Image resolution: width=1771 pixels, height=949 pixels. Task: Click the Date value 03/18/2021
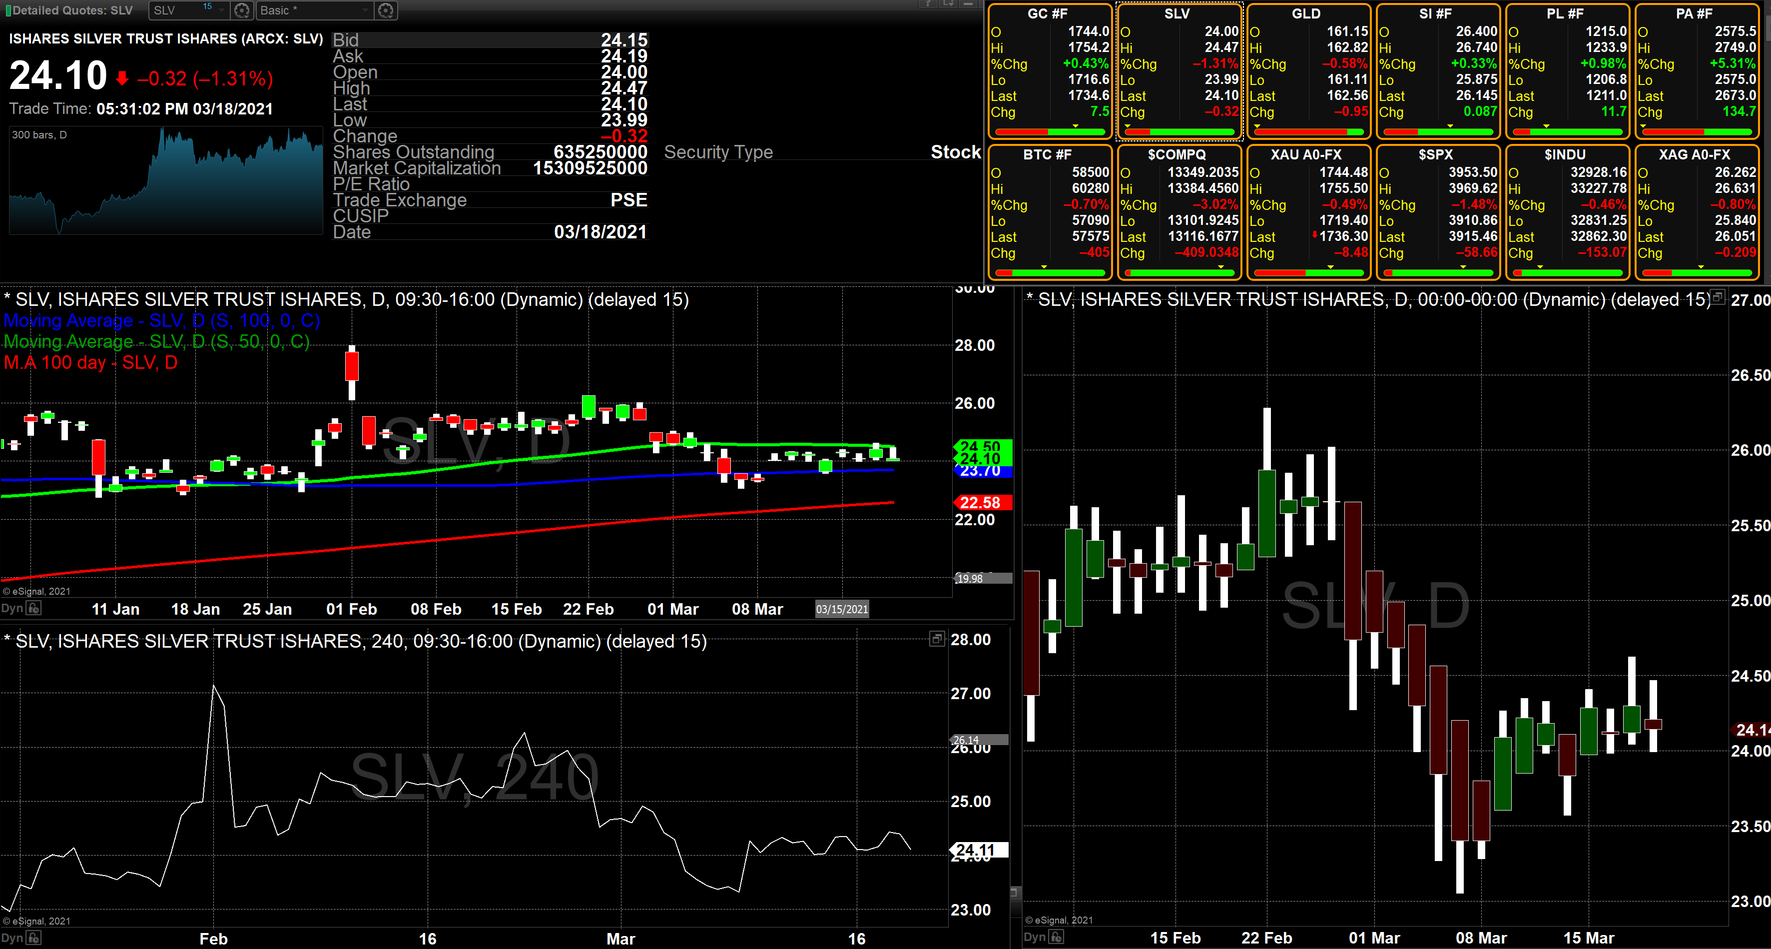[600, 232]
